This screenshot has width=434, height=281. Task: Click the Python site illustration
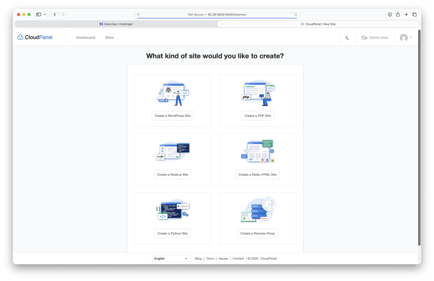(173, 210)
